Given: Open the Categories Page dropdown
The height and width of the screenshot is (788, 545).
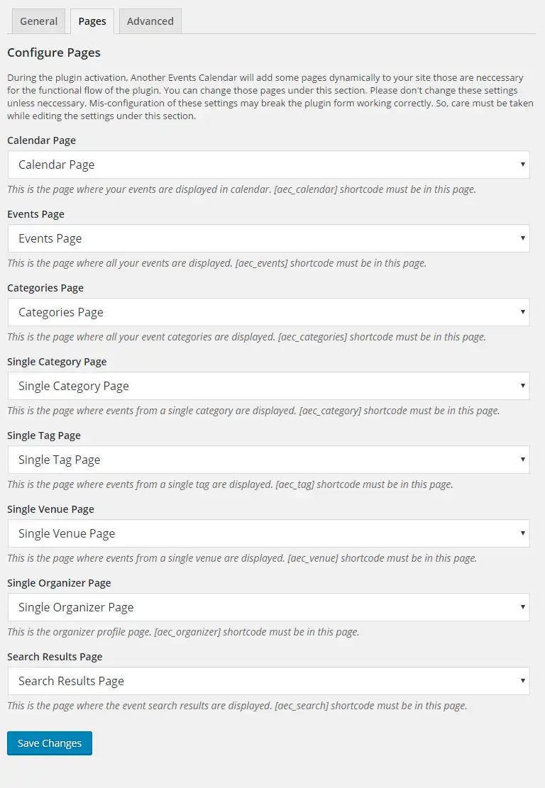Looking at the screenshot, I should pos(268,312).
